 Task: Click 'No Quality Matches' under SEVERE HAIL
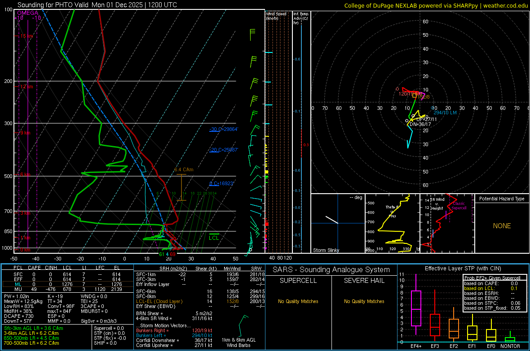[x=364, y=301]
